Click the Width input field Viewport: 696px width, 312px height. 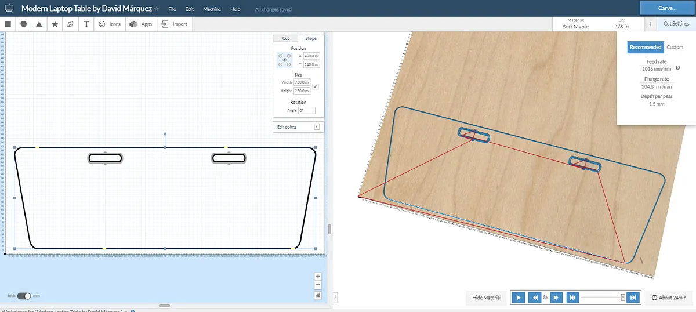click(x=302, y=82)
